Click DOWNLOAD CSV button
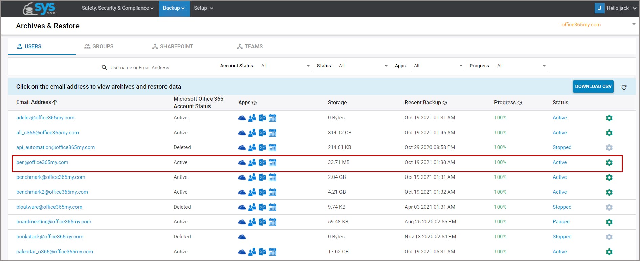The height and width of the screenshot is (261, 640). (x=593, y=87)
